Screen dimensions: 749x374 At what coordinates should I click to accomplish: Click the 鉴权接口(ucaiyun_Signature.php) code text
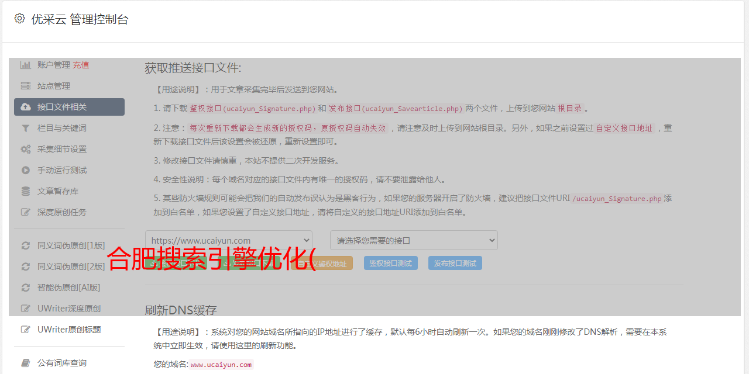click(x=252, y=109)
